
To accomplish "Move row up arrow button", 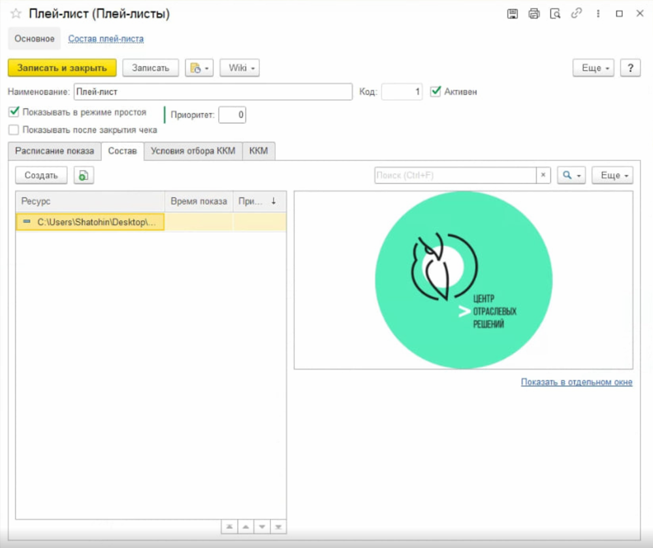I will pos(246,526).
